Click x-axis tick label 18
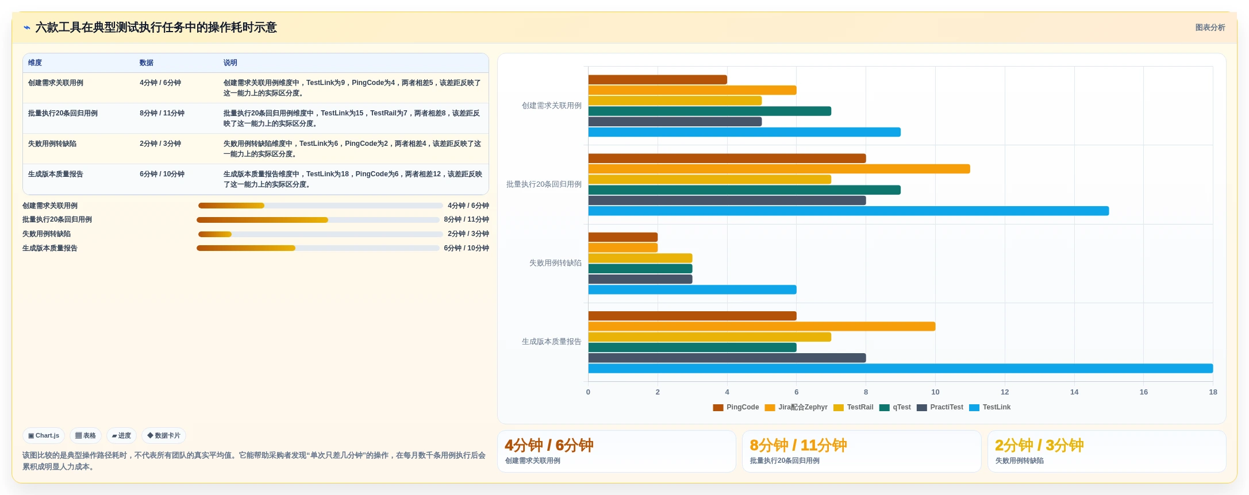Screen dimensions: 1249x495 pos(1213,392)
